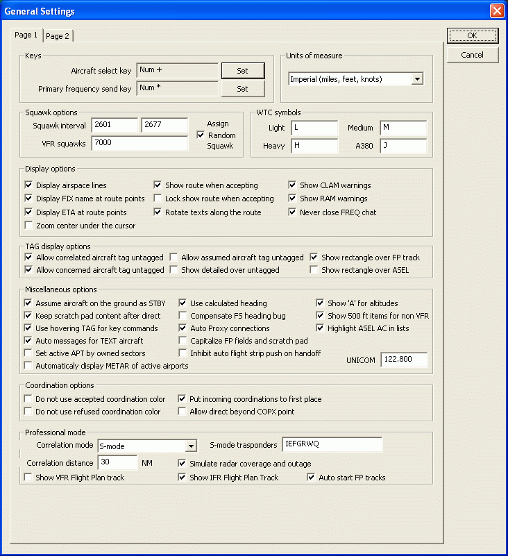Click the Heavy WTC symbol field
The width and height of the screenshot is (508, 556).
tap(314, 146)
